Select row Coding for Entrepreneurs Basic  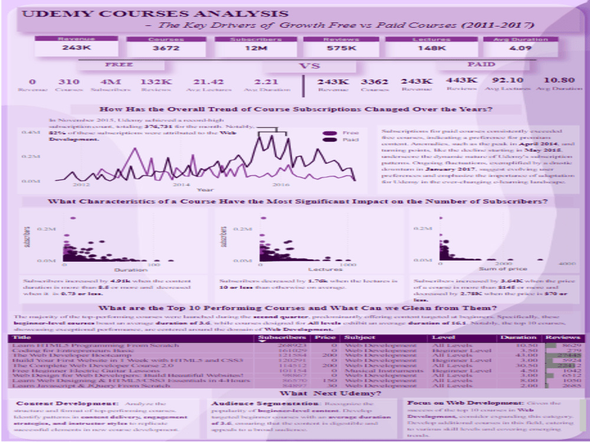pyautogui.click(x=296, y=350)
